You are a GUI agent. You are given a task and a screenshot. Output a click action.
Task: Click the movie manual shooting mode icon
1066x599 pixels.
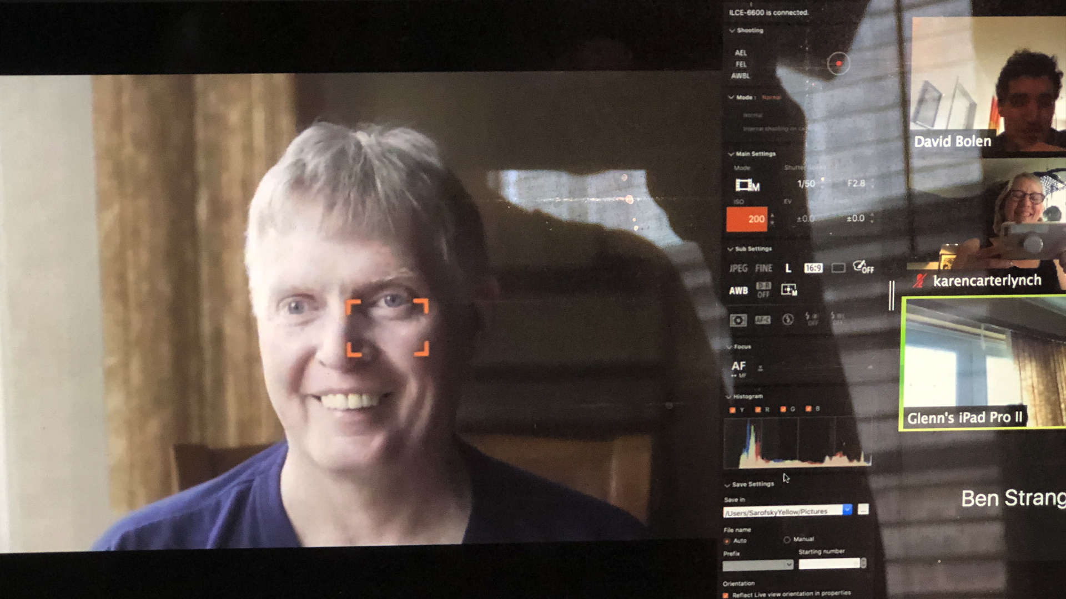tap(747, 185)
